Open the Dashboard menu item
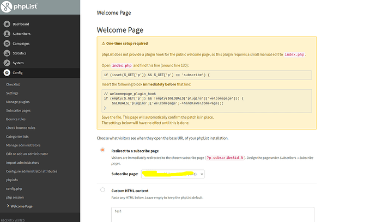This screenshot has width=376, height=222. [21, 24]
